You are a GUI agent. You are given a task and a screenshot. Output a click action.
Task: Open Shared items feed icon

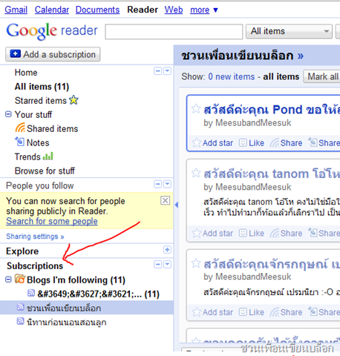pyautogui.click(x=20, y=128)
